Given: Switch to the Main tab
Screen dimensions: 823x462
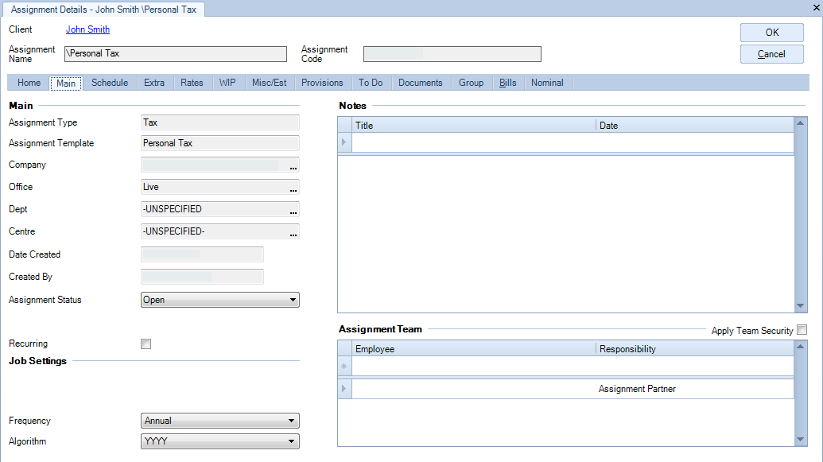Looking at the screenshot, I should coord(66,83).
